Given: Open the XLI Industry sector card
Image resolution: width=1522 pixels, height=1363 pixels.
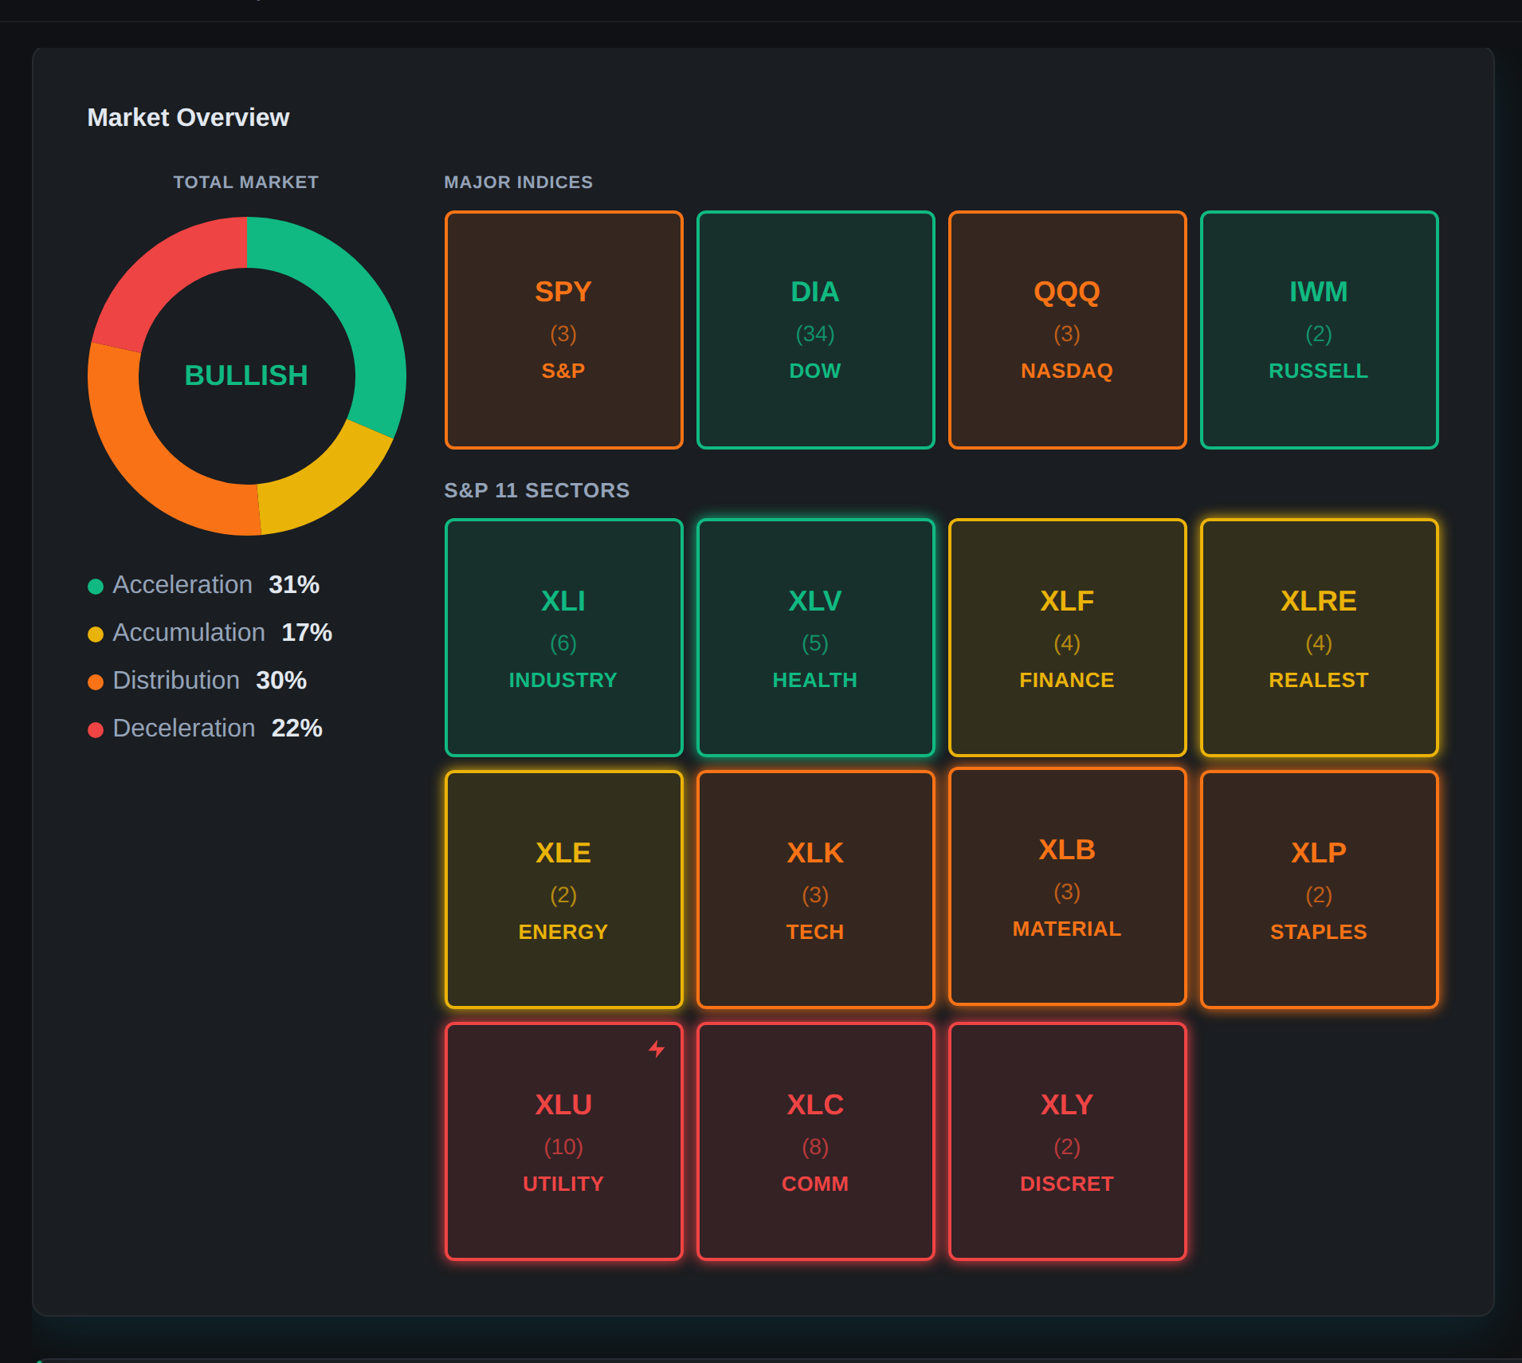Looking at the screenshot, I should [563, 638].
